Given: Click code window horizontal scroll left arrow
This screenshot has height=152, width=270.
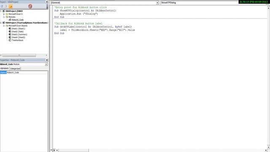Looking at the screenshot, I should (57, 150).
